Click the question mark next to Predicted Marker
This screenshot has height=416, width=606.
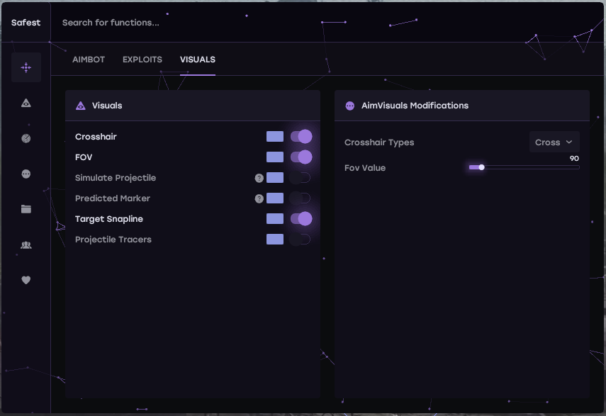(x=259, y=198)
